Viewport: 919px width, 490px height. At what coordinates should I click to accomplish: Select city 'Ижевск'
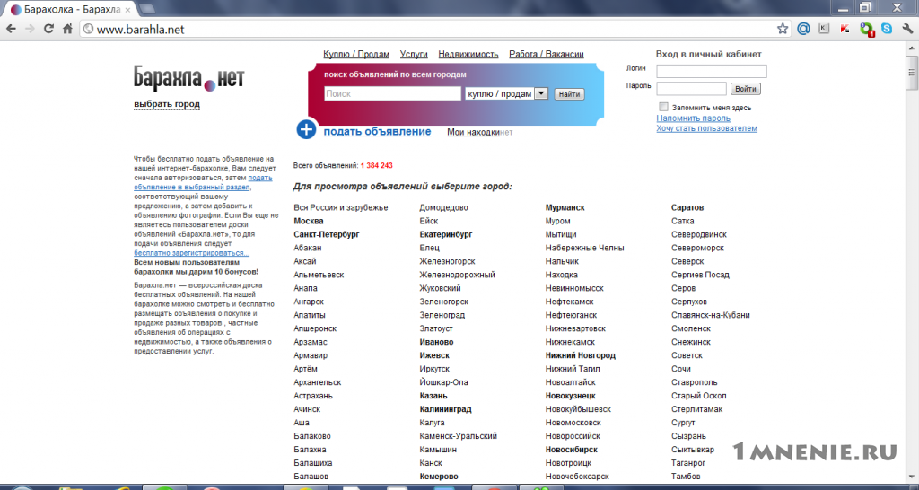(x=434, y=355)
